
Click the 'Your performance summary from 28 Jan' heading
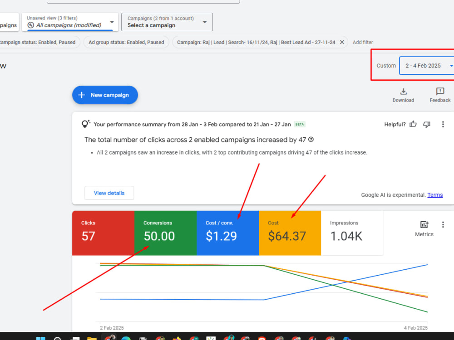(x=192, y=124)
